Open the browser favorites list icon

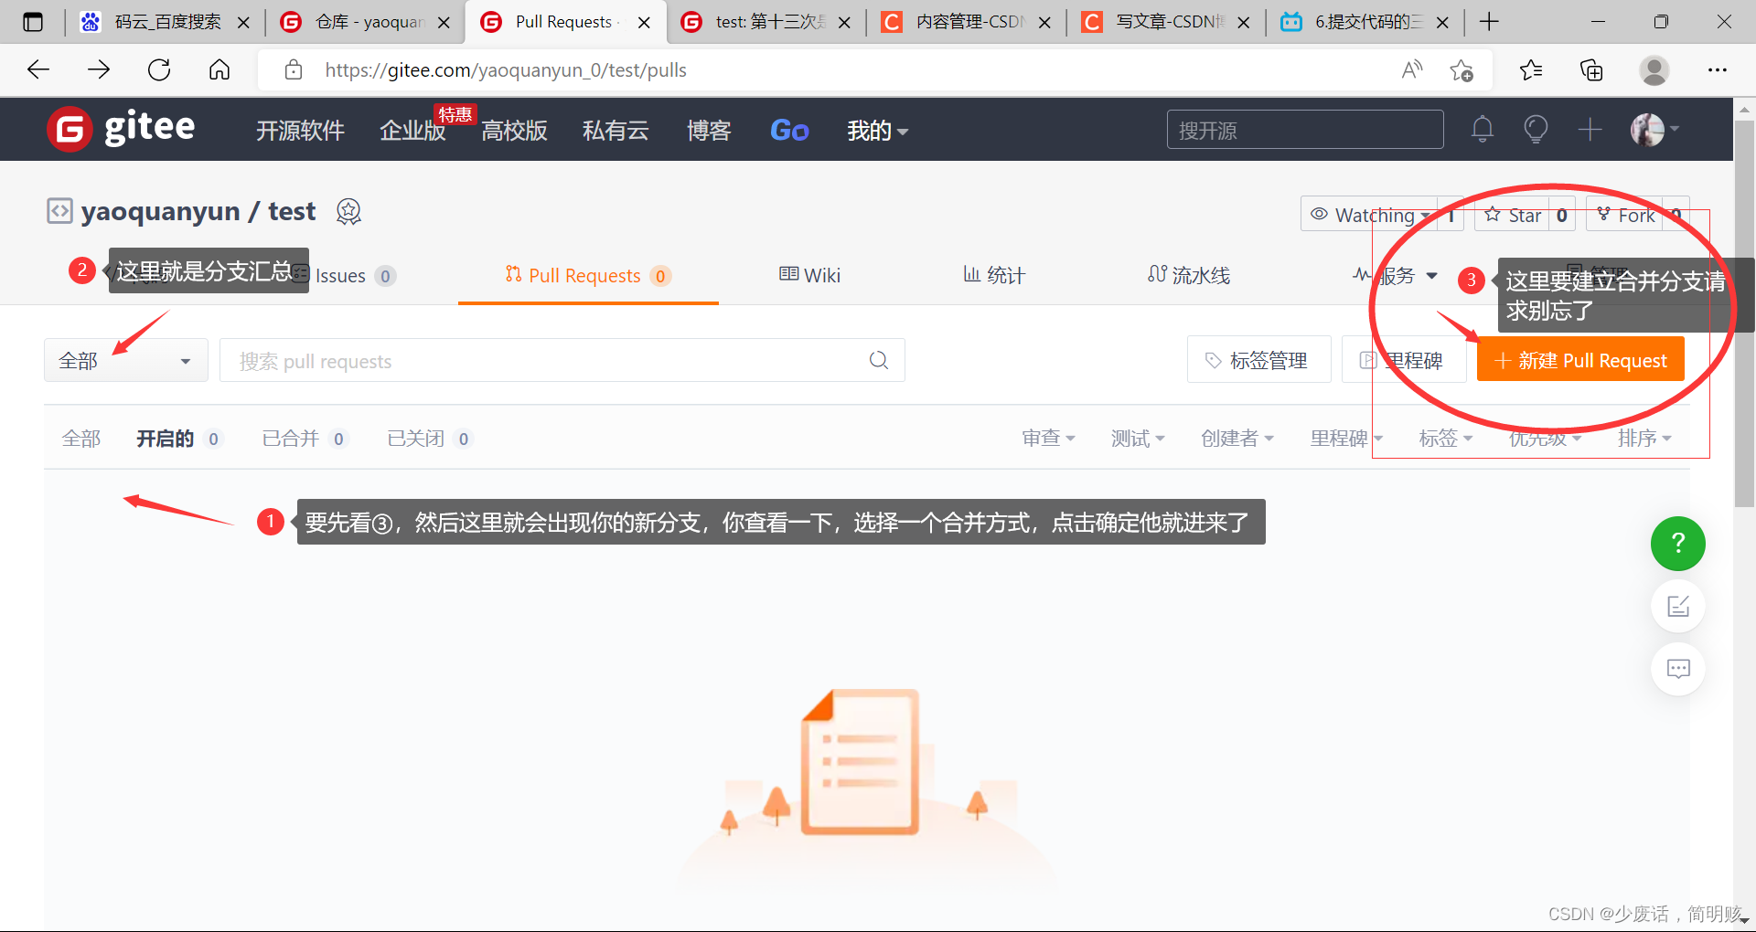tap(1530, 69)
